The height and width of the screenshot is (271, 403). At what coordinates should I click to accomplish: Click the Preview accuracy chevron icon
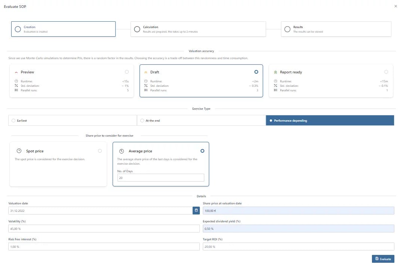(16, 72)
